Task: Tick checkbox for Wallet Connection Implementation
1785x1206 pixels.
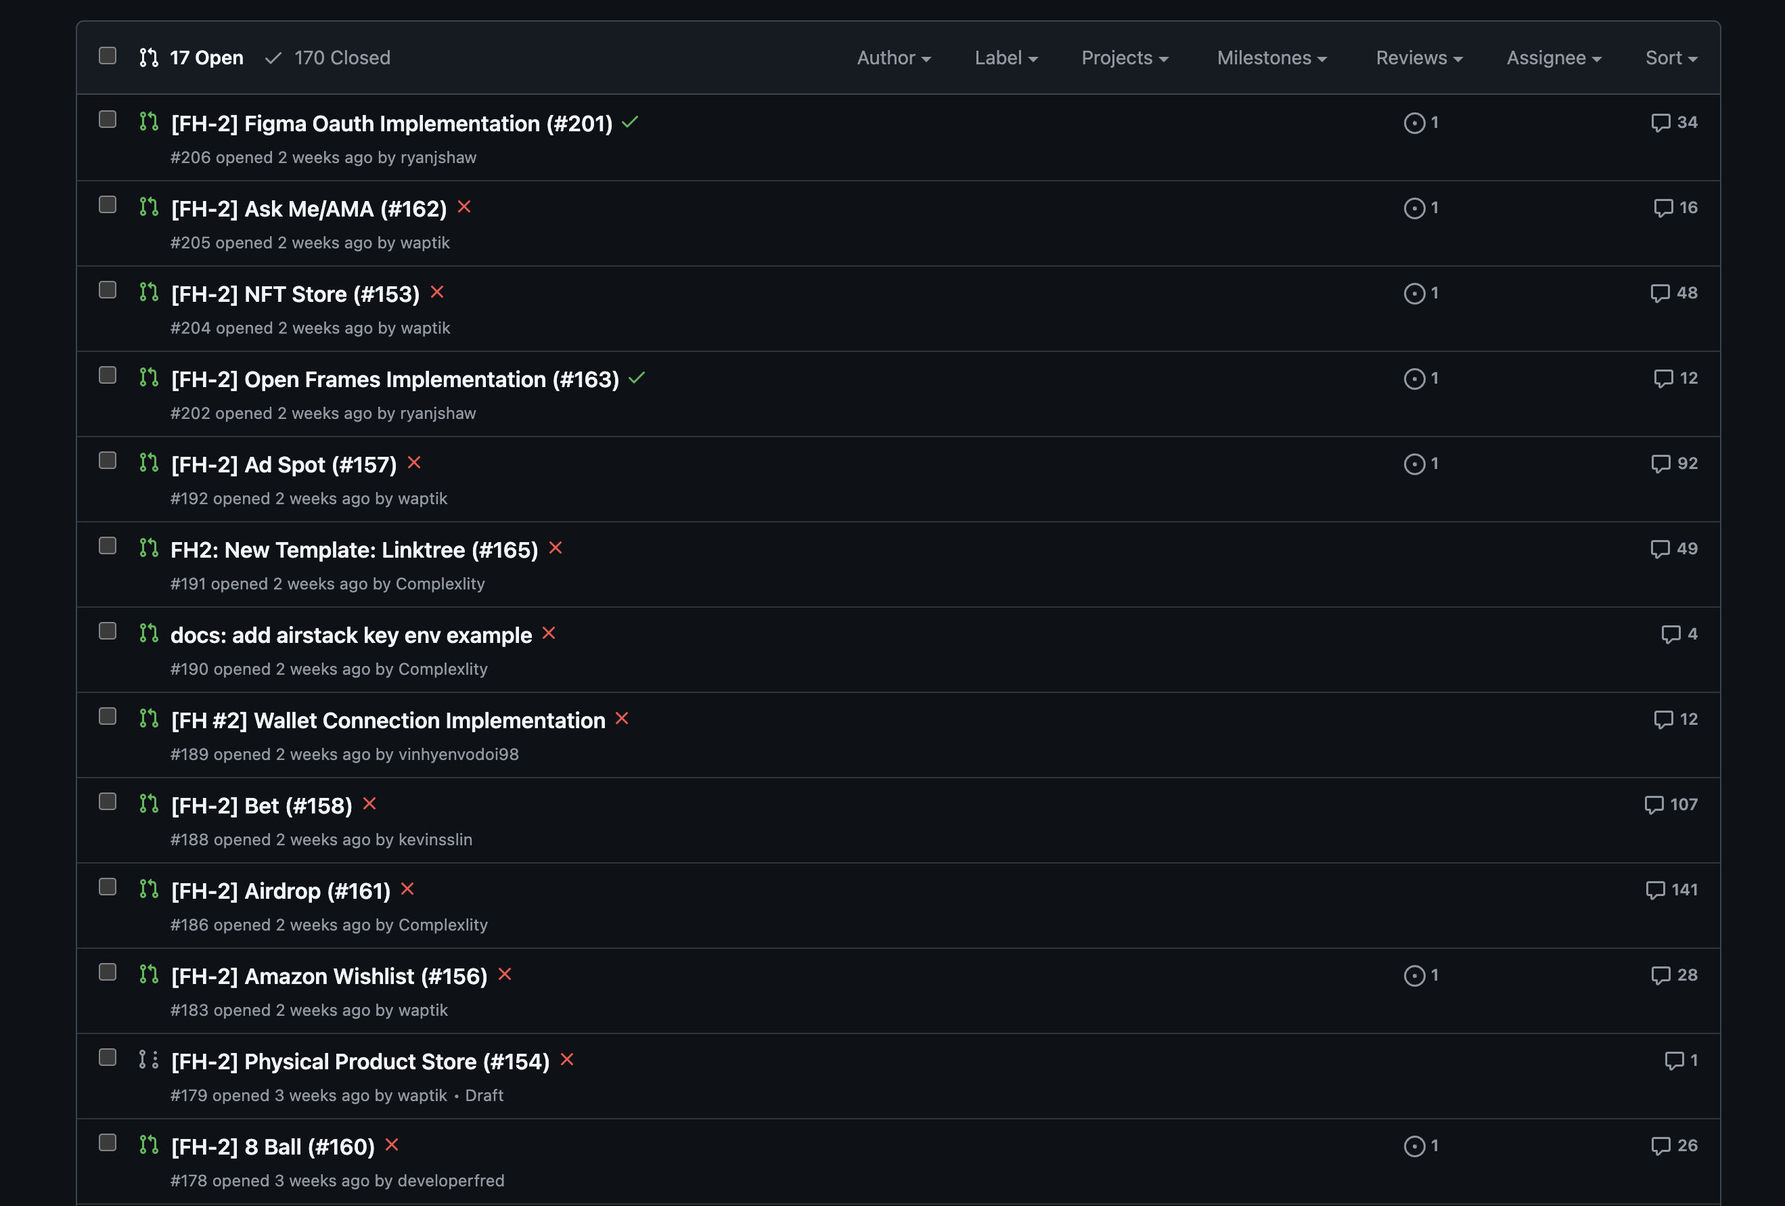Action: click(x=108, y=716)
